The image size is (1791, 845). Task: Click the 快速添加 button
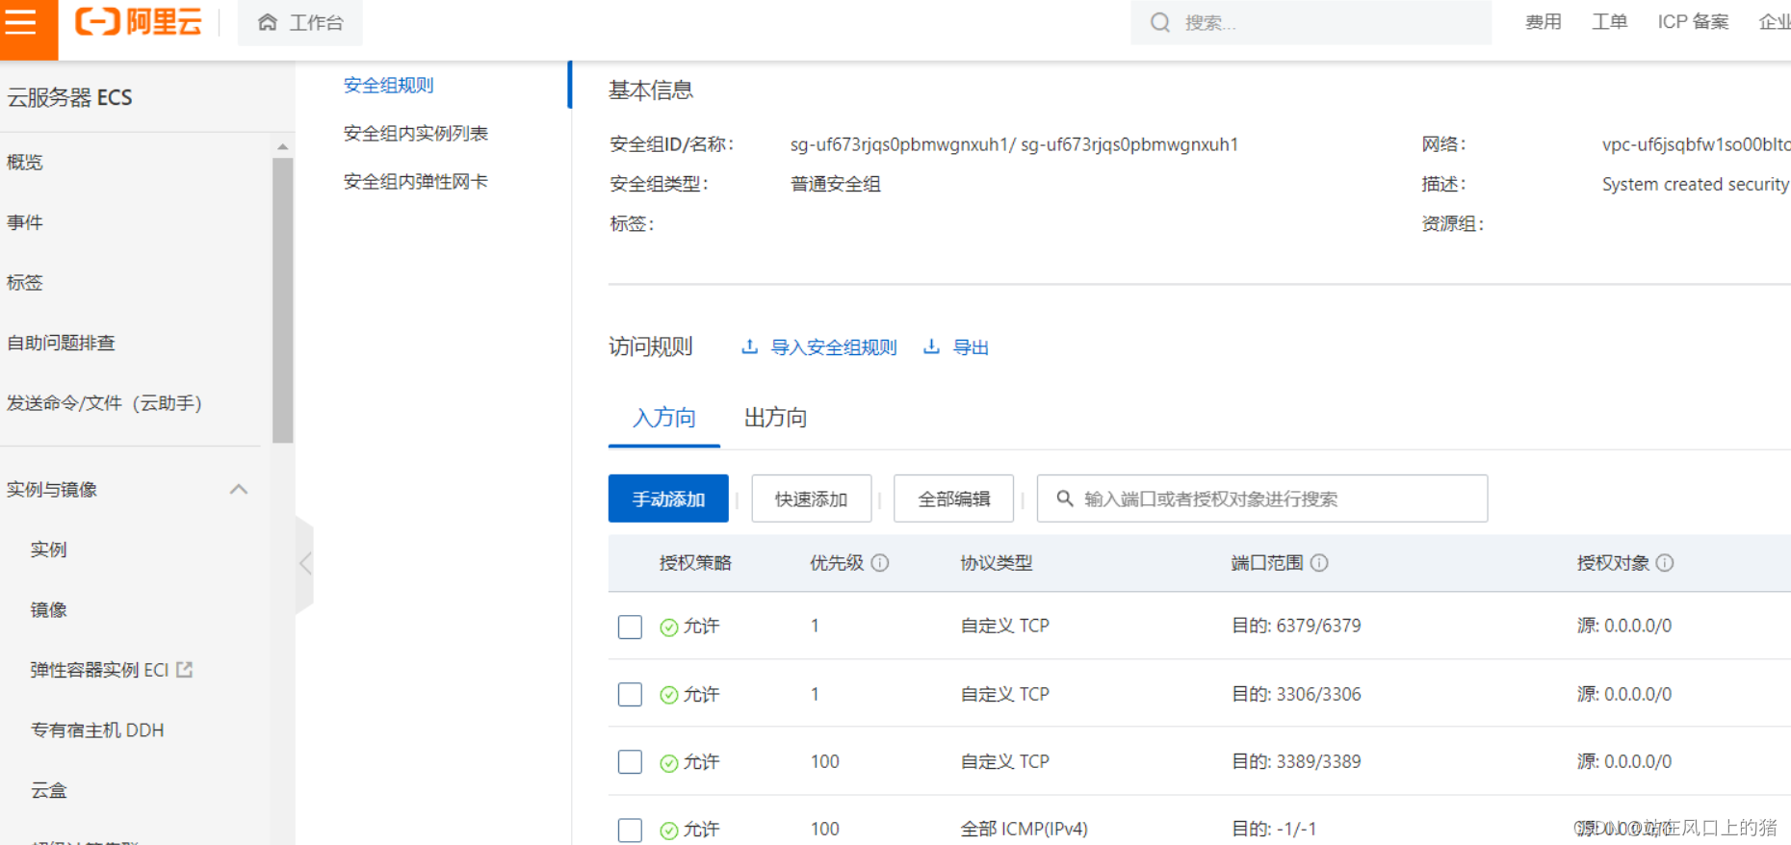(811, 499)
